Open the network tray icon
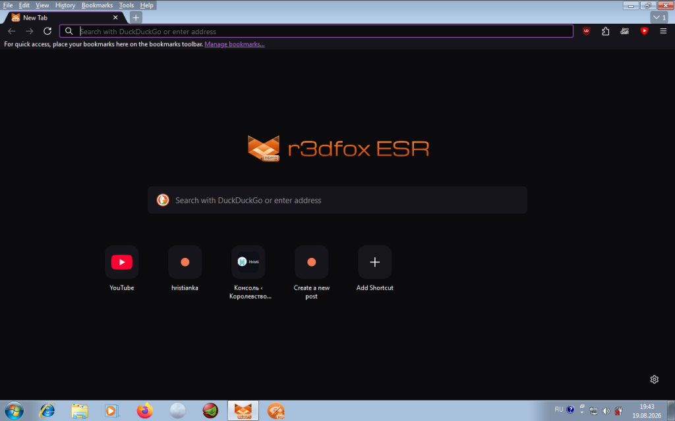The image size is (675, 421). point(594,411)
